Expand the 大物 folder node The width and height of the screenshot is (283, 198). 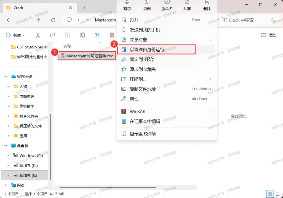coord(8,86)
